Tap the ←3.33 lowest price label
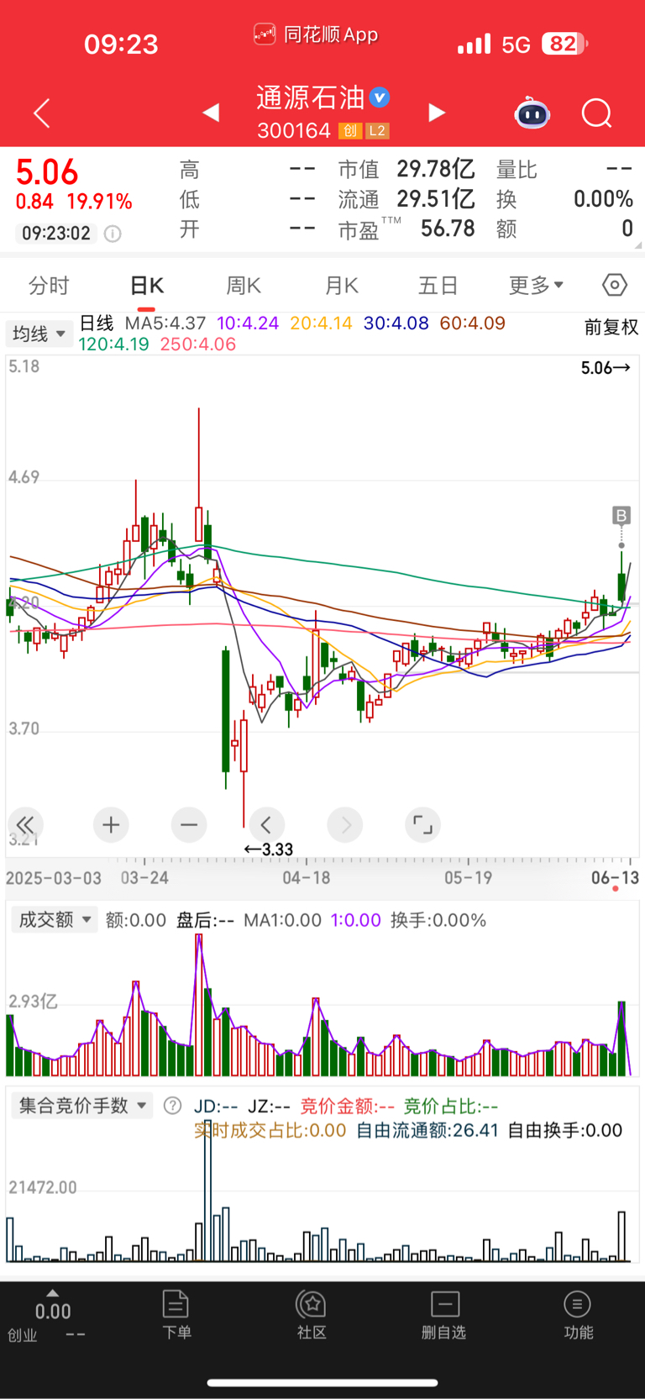645x1399 pixels. click(269, 849)
